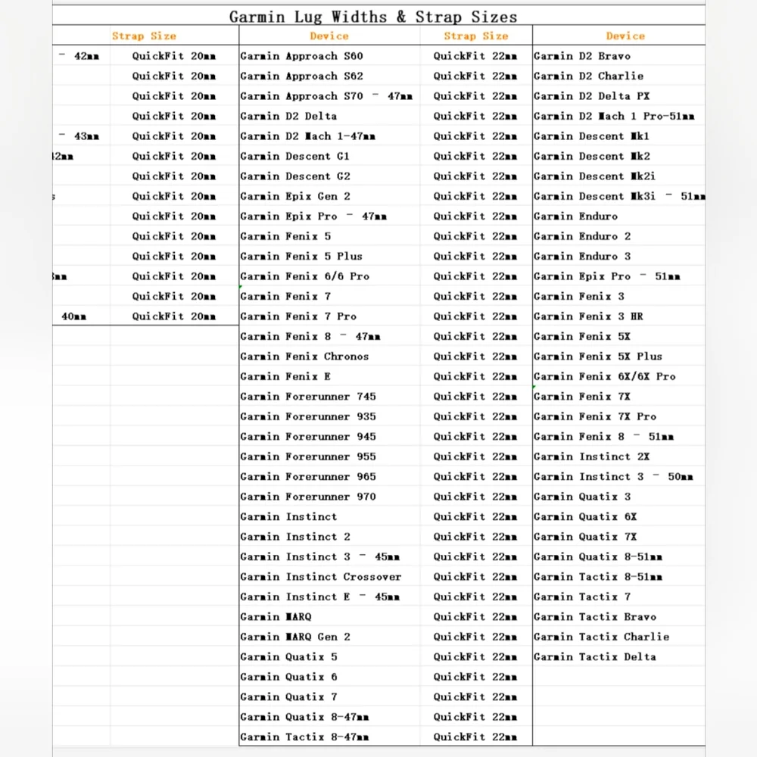
Task: Select the "Garmin Tactix 8-47mm" cell
Action: [x=330, y=737]
